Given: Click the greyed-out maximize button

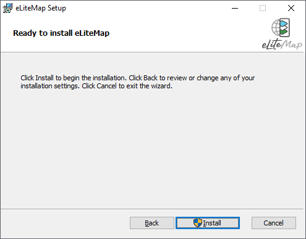Looking at the screenshot, I should 263,8.
